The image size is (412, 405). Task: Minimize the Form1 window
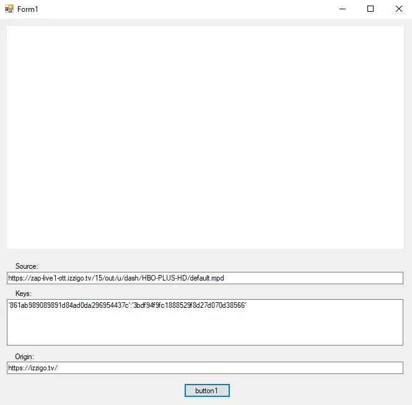(x=343, y=9)
